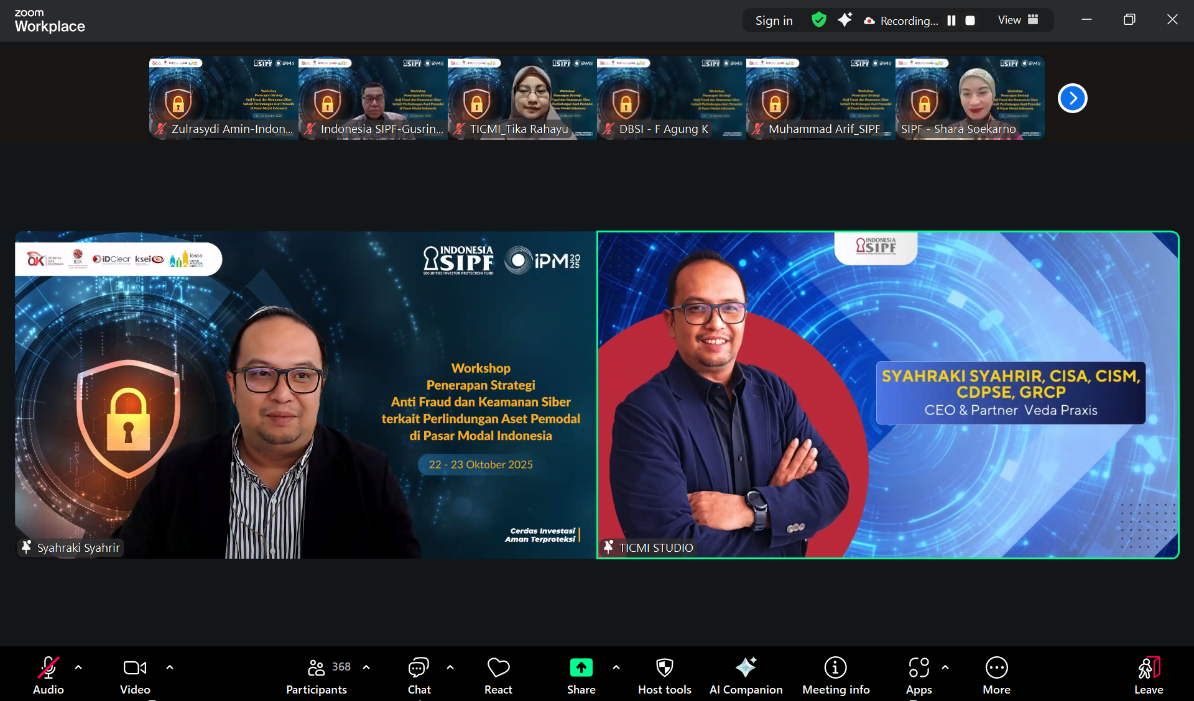Click green encryption shield icon
1194x701 pixels.
coord(819,20)
